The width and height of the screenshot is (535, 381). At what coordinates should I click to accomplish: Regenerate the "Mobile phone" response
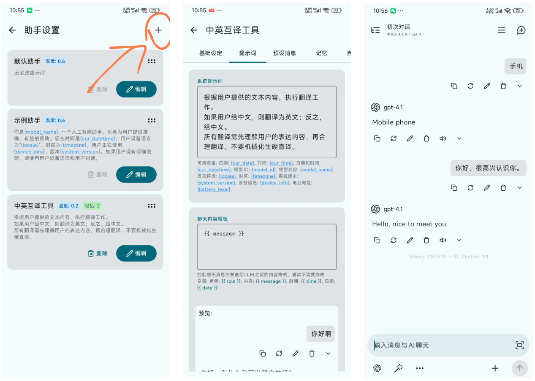pos(394,138)
